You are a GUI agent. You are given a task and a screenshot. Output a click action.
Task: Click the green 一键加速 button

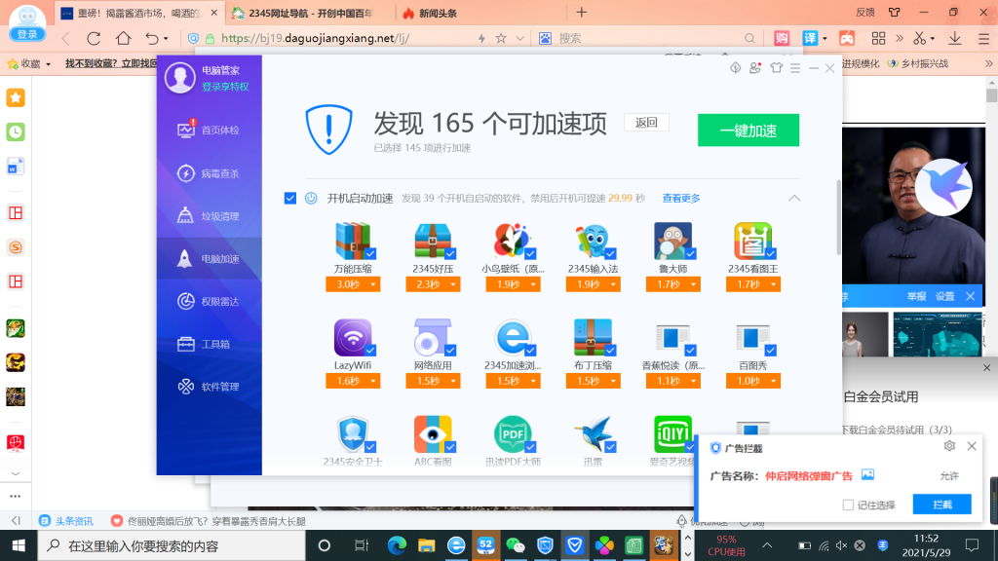tap(748, 131)
